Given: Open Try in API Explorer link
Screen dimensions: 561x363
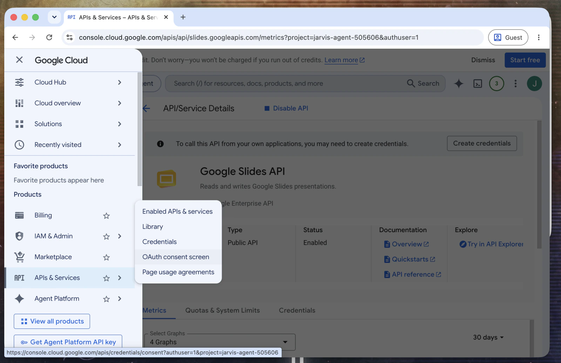Looking at the screenshot, I should coord(492,244).
